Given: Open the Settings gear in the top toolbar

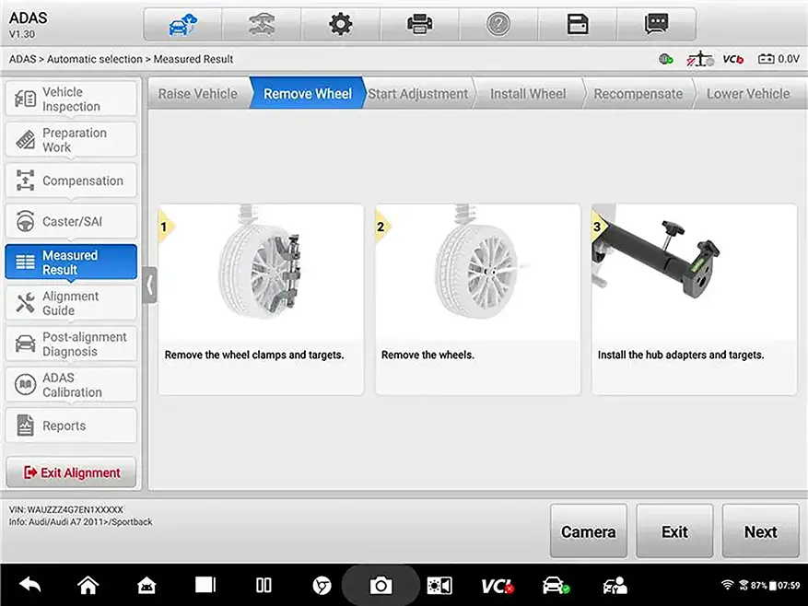Looking at the screenshot, I should click(x=340, y=24).
